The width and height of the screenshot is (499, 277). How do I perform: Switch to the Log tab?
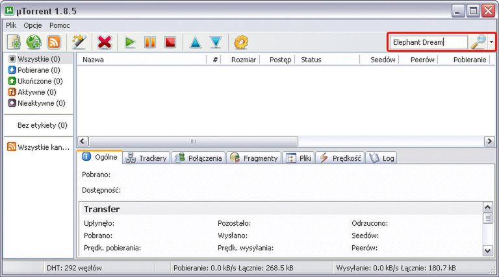pos(381,158)
